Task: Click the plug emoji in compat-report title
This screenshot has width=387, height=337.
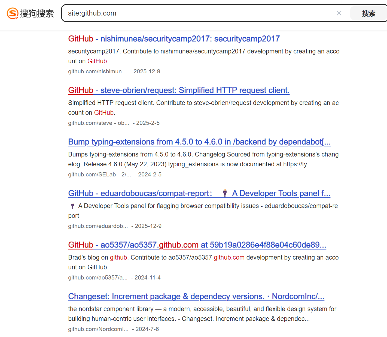Action: point(225,193)
